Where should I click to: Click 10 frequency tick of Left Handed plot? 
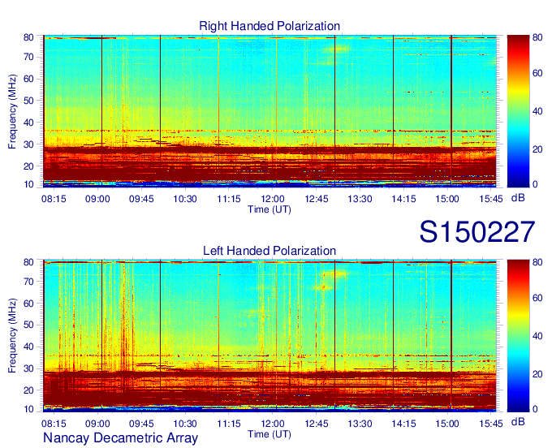click(x=28, y=409)
